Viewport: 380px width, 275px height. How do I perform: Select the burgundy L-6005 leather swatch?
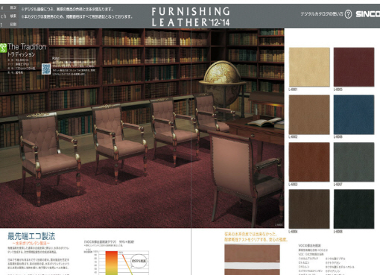coord(354,67)
